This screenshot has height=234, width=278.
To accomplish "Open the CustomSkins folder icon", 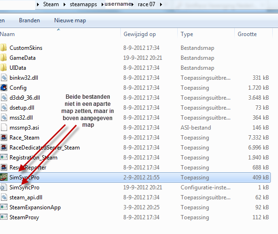I will 3,48.
